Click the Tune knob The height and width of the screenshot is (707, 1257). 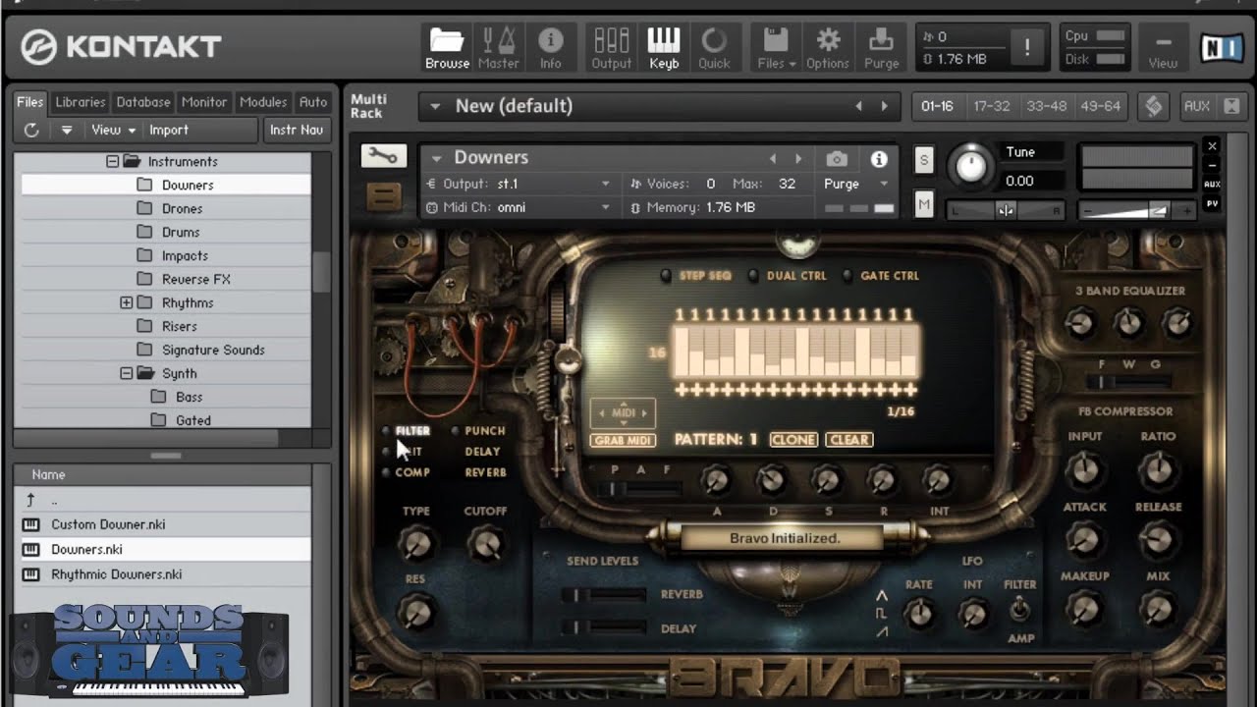click(971, 166)
